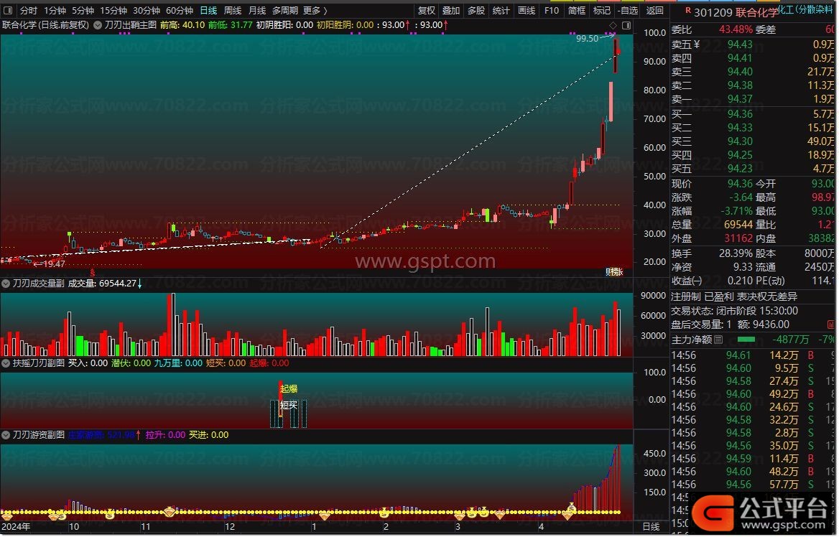The height and width of the screenshot is (537, 839).
Task: Click the 买一 bid price 94.36
Action: click(739, 114)
